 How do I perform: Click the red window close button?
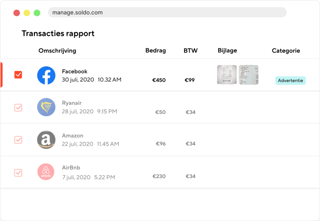[x=17, y=13]
